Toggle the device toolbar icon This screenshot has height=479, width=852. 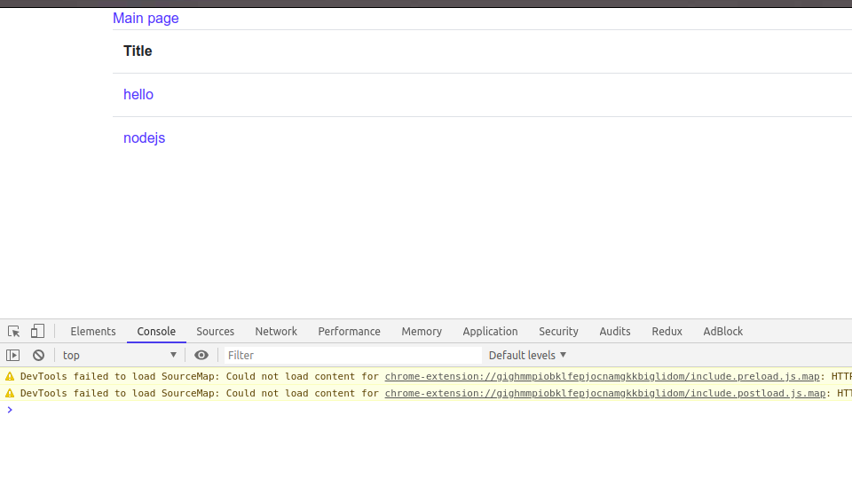click(x=37, y=331)
